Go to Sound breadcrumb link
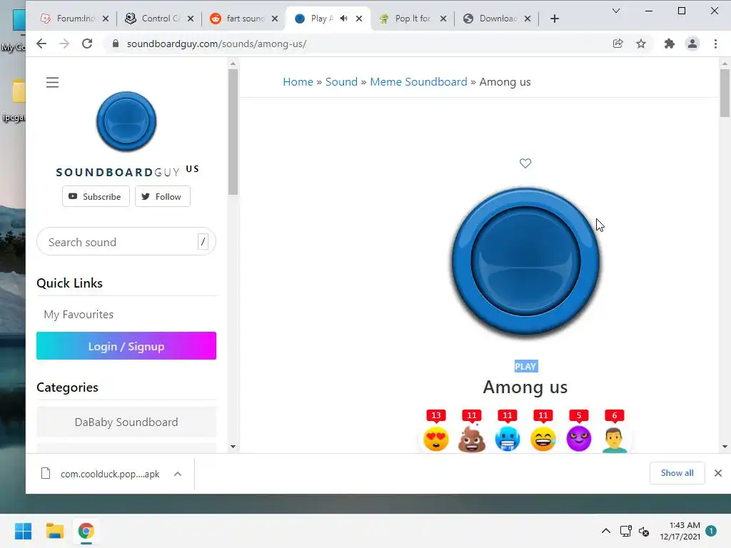The image size is (731, 548). (341, 82)
